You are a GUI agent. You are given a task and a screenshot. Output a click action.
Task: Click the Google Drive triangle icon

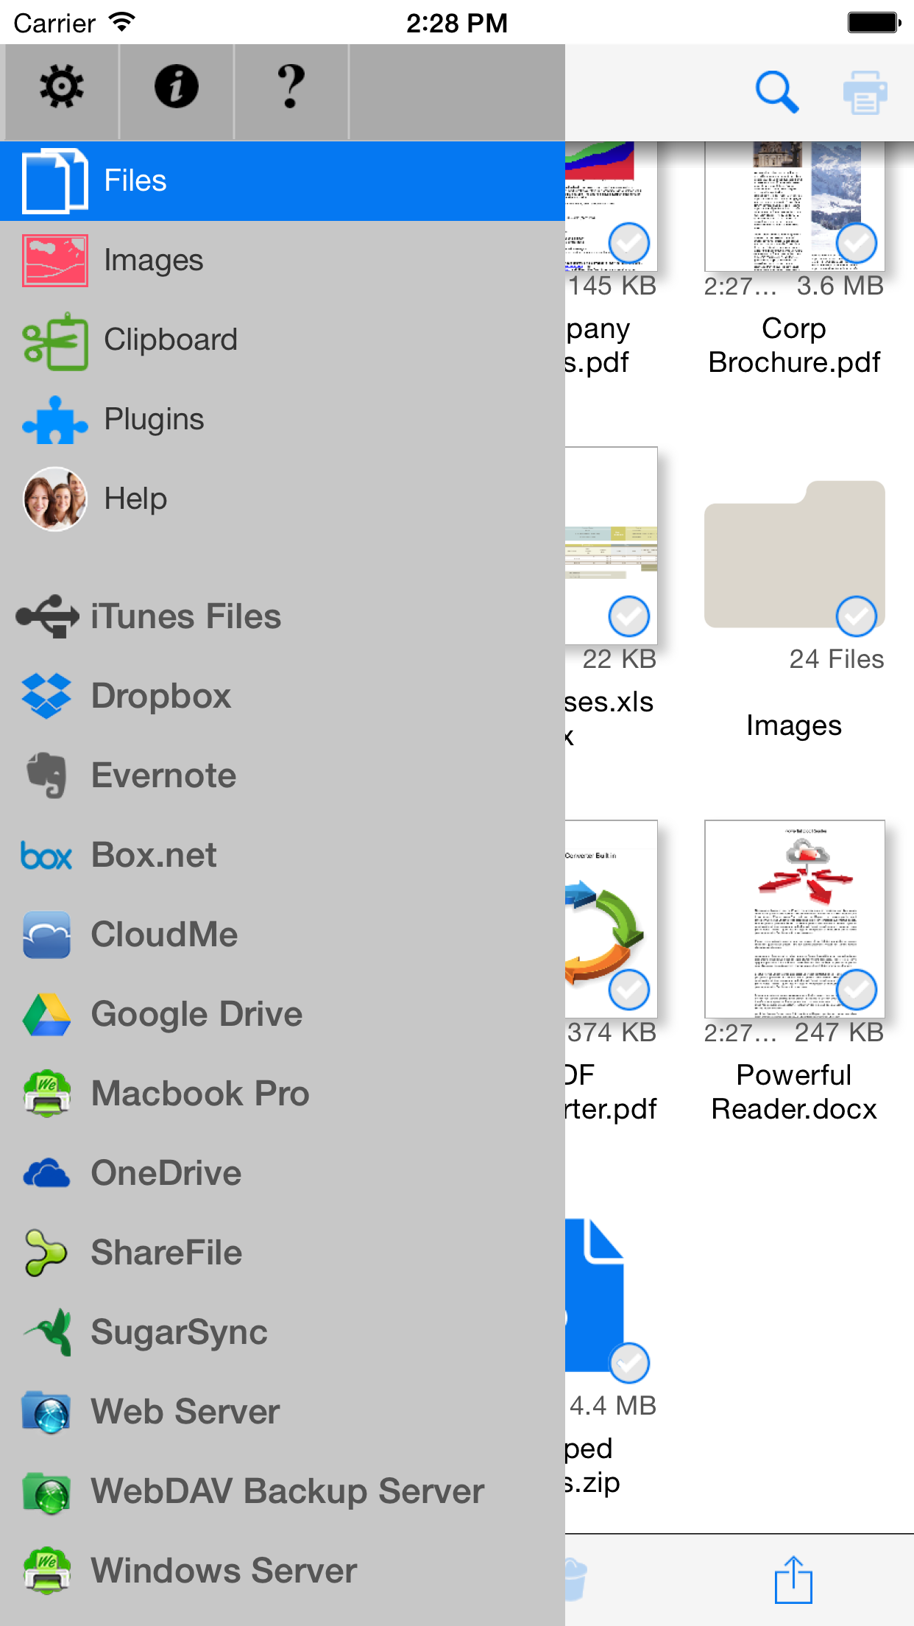(x=47, y=1014)
